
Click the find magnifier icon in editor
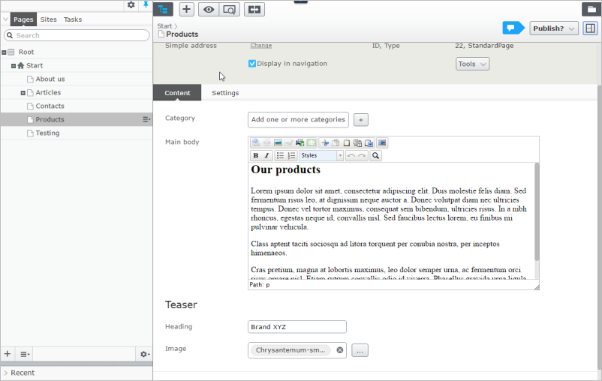[x=376, y=156]
